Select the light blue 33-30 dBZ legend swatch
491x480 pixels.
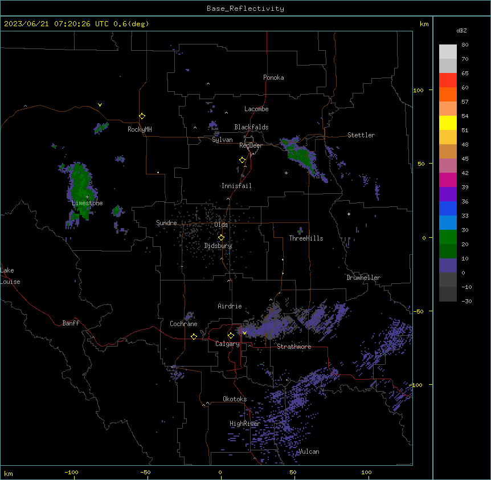(x=448, y=223)
